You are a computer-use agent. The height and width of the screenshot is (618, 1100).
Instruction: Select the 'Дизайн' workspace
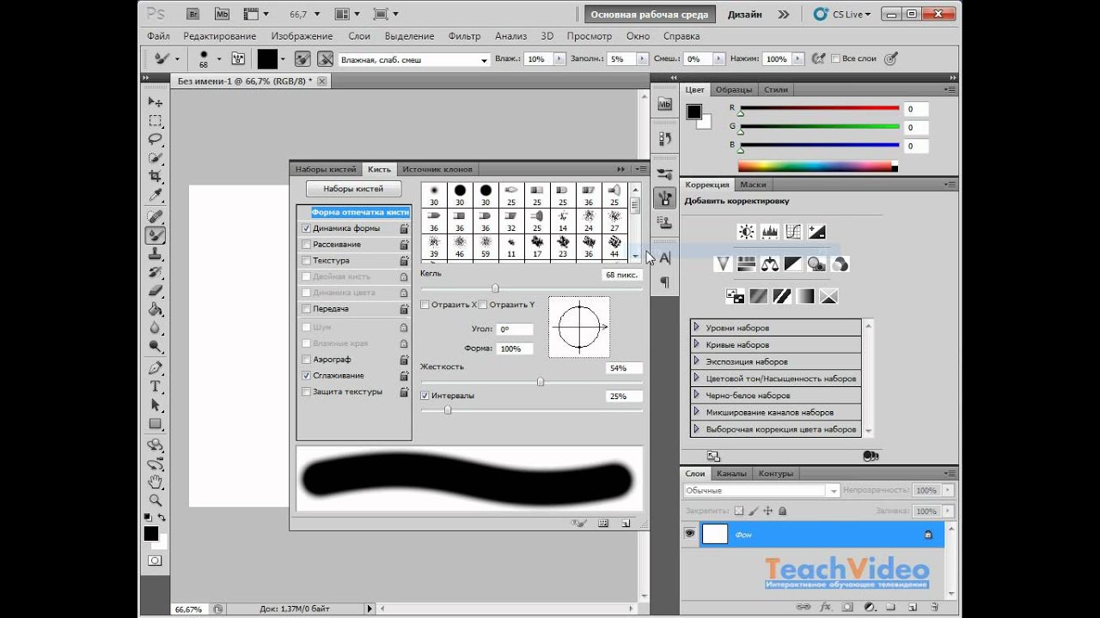[x=744, y=15]
